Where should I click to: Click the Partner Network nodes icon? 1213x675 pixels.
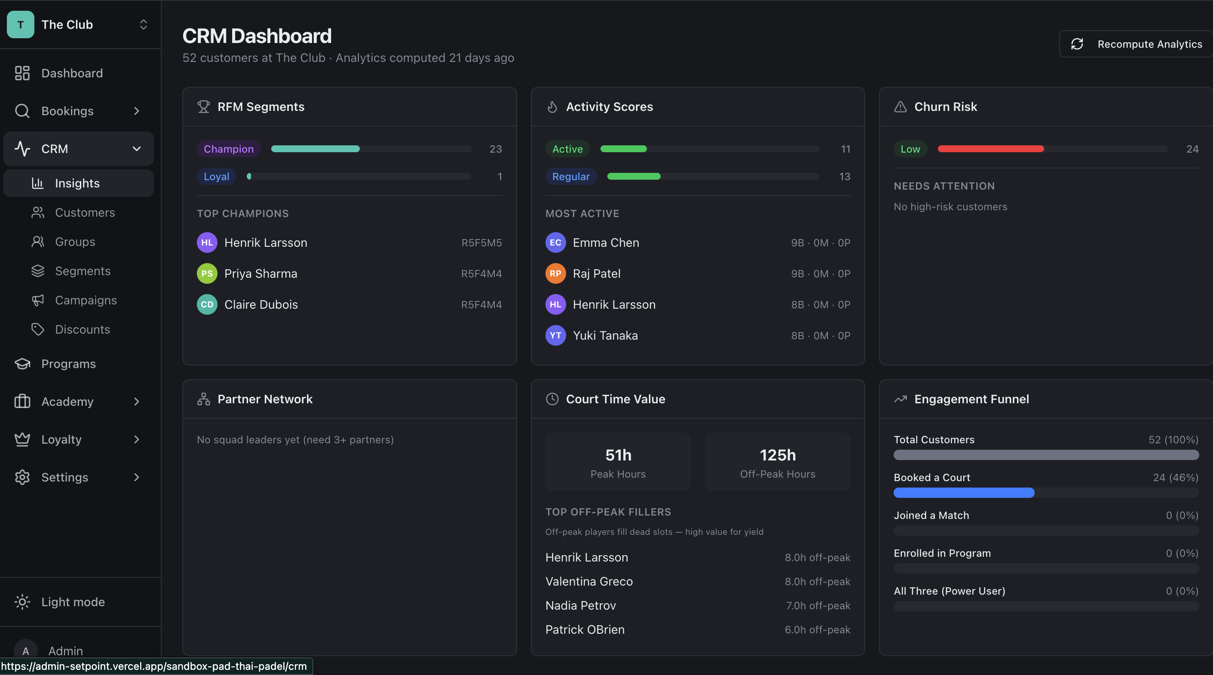point(203,399)
